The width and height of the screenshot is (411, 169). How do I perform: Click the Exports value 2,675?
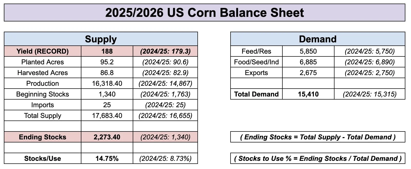[308, 73]
